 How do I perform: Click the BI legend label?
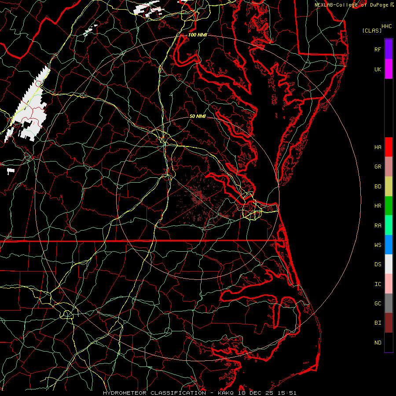point(378,323)
